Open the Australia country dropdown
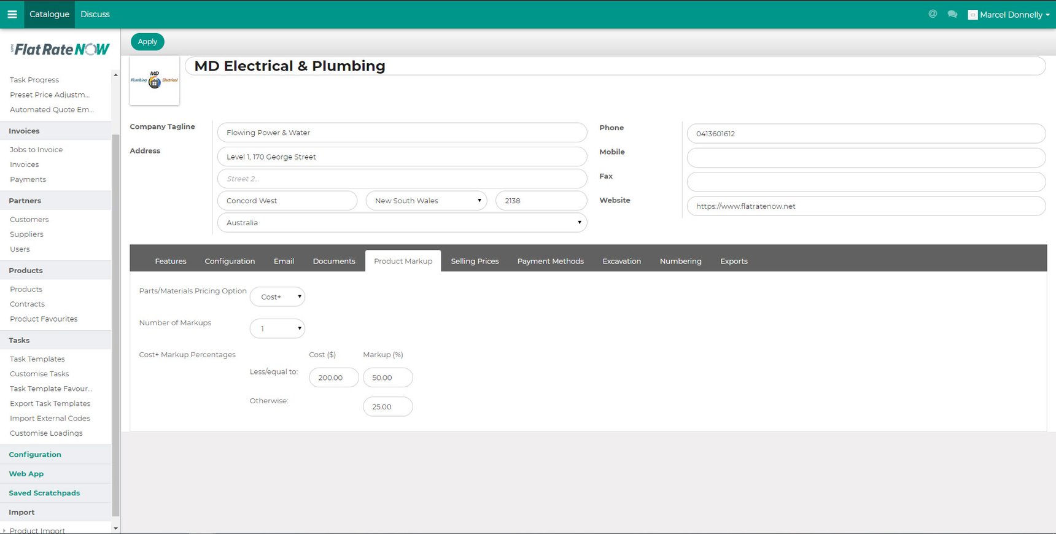The height and width of the screenshot is (534, 1056). tap(402, 223)
